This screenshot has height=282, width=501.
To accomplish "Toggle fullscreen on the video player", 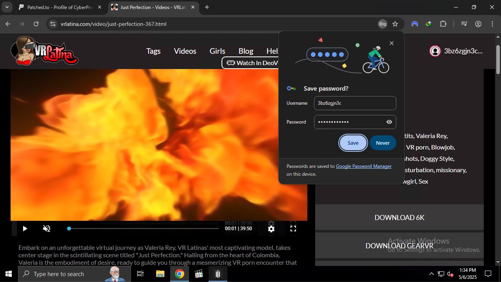I will pyautogui.click(x=293, y=228).
